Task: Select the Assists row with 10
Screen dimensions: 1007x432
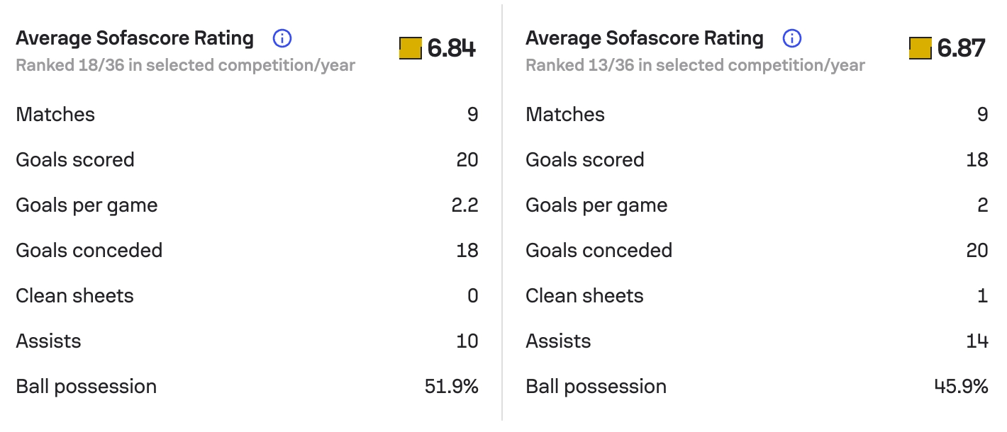Action: click(x=247, y=341)
